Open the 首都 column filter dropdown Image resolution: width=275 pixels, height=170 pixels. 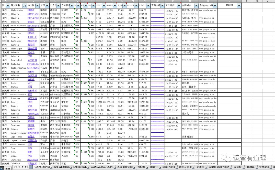(x=48, y=6)
